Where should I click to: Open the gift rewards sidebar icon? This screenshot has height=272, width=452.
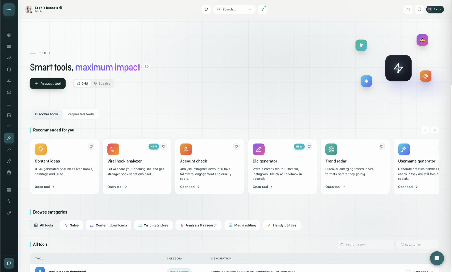(x=9, y=172)
